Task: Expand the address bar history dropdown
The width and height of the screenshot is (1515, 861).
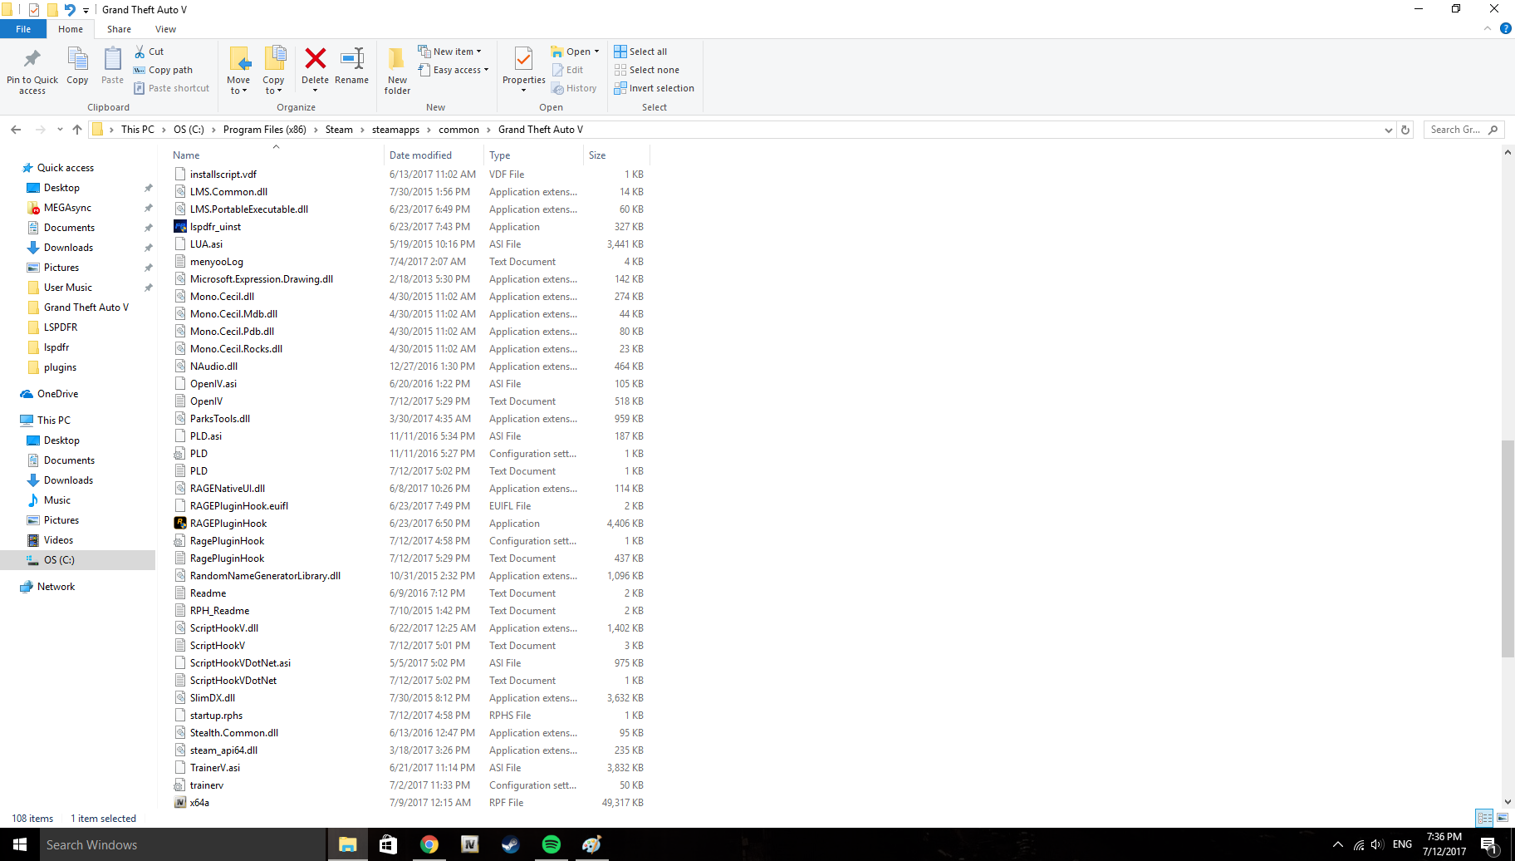Action: coord(1388,130)
